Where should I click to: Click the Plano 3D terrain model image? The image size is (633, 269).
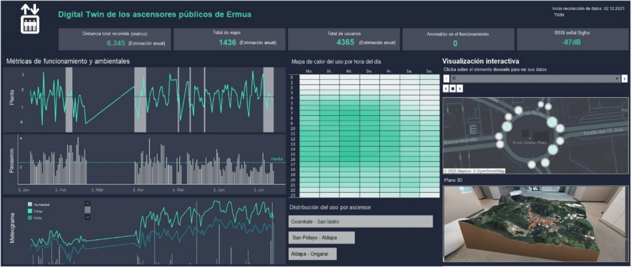click(x=535, y=223)
